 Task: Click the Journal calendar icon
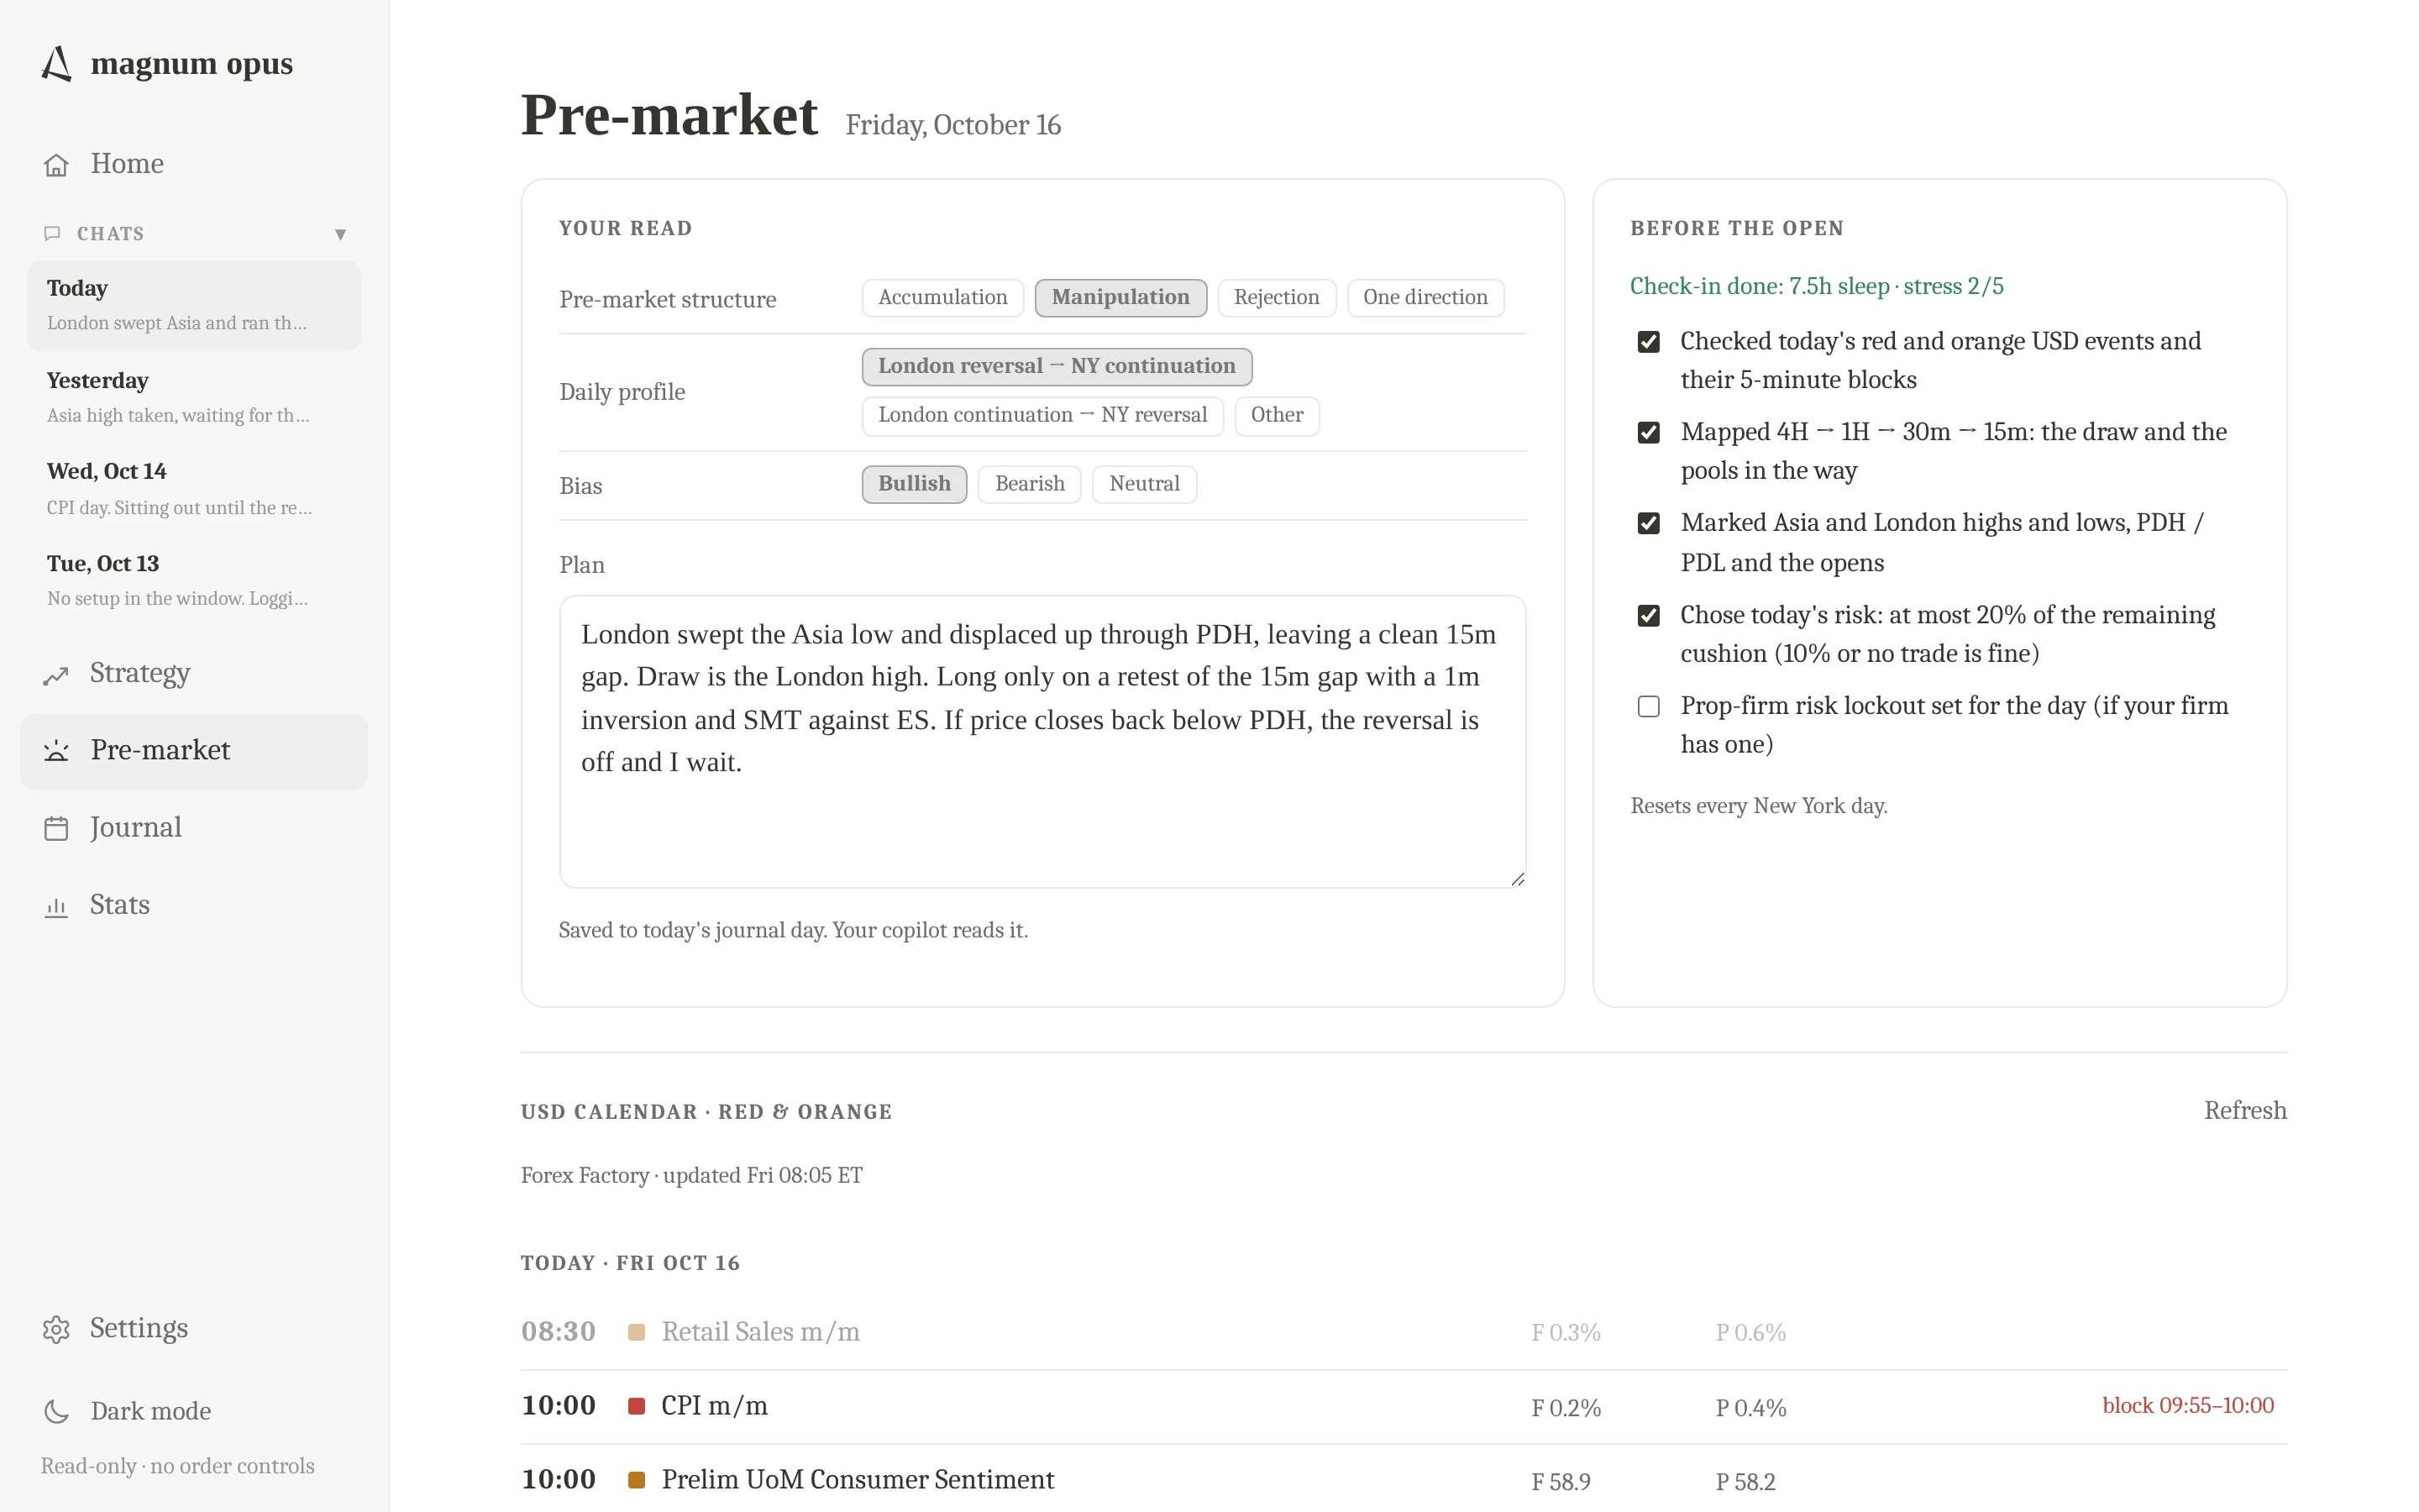(56, 829)
